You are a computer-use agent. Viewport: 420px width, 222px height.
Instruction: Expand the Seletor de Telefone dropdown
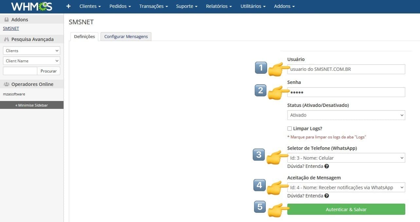tap(346, 158)
